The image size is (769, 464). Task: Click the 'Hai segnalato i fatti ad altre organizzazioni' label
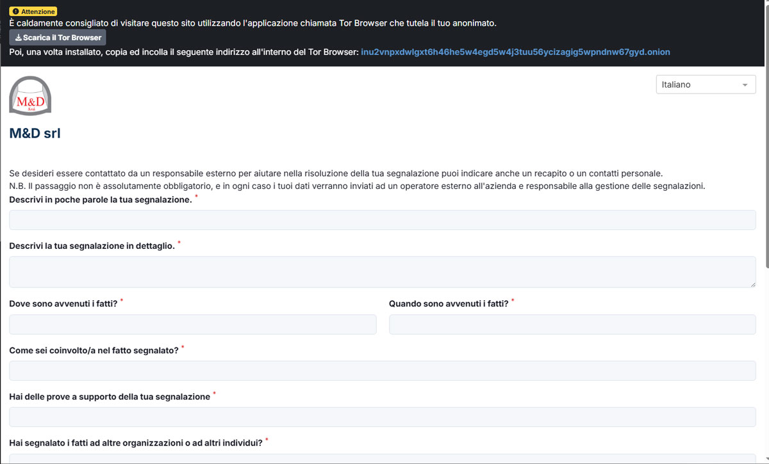click(x=135, y=443)
